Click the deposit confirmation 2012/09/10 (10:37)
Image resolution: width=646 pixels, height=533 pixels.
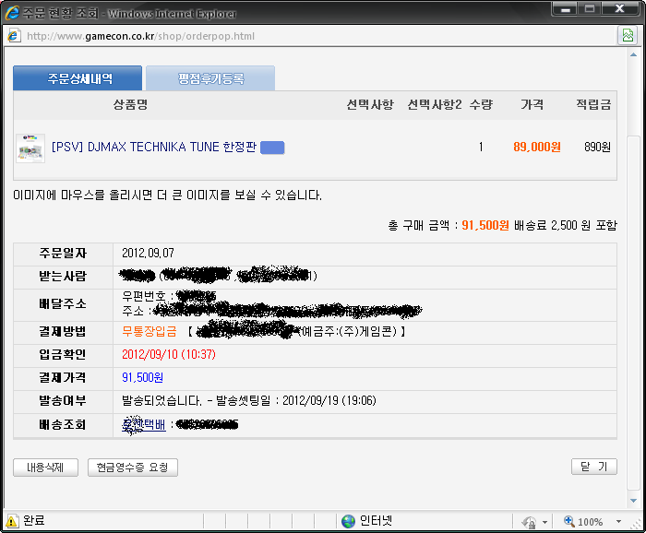point(169,354)
